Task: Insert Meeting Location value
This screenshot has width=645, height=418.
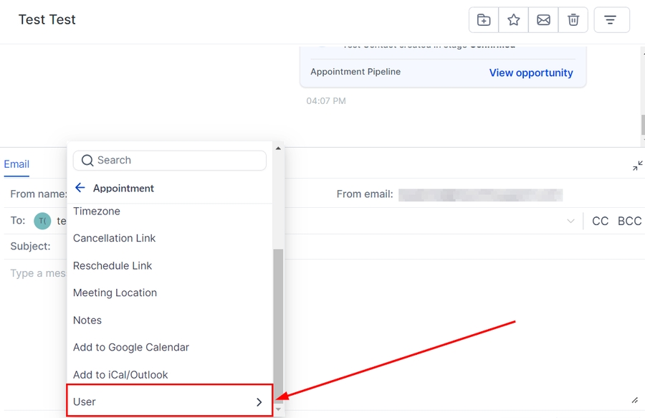Action: tap(115, 293)
